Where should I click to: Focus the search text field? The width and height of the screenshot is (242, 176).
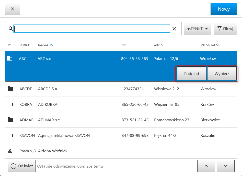pyautogui.click(x=92, y=29)
